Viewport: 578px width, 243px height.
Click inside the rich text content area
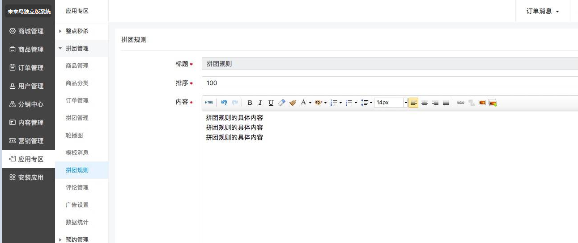pos(390,176)
